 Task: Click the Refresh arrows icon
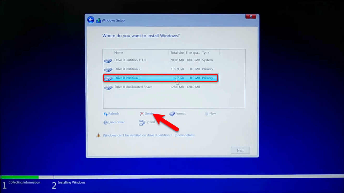tap(106, 114)
